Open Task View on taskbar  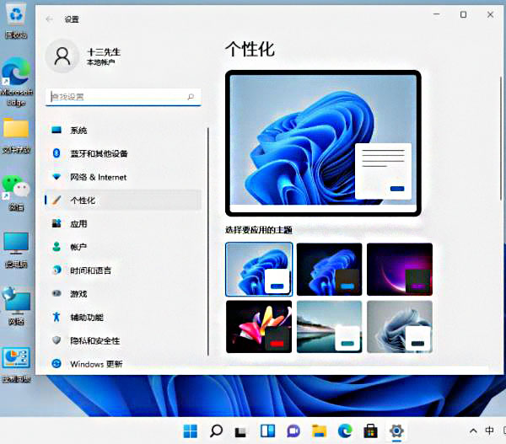[x=240, y=431]
